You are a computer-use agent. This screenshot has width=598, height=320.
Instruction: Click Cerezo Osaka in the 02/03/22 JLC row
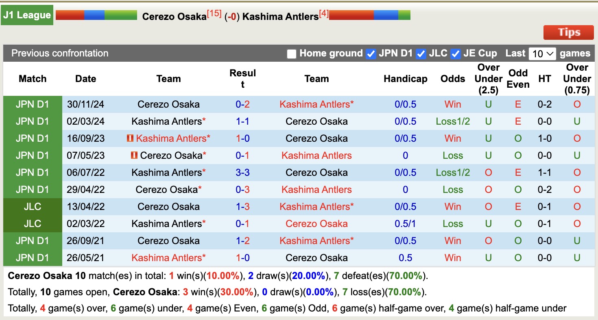317,223
